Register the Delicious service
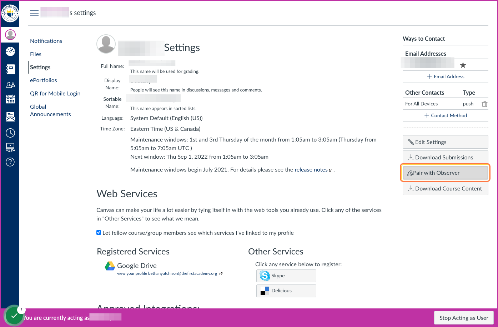Image resolution: width=498 pixels, height=327 pixels. 286,291
